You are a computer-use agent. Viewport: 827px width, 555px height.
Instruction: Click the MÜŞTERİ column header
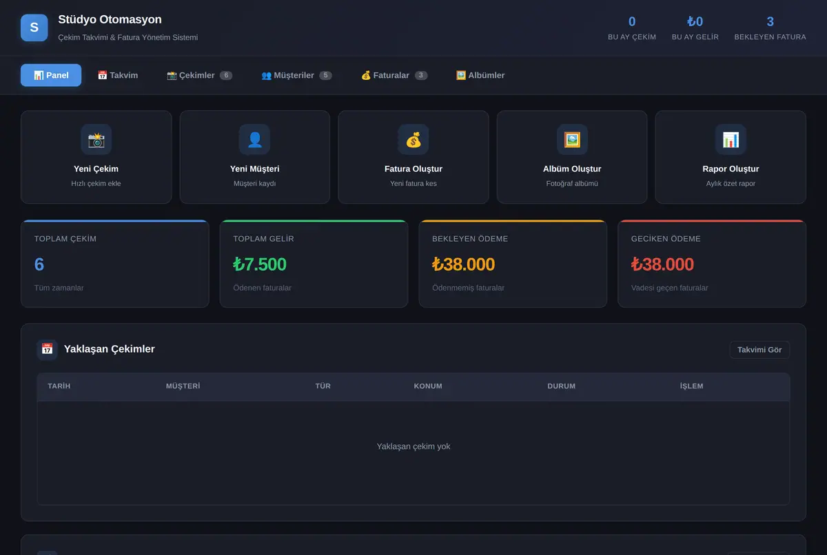[x=183, y=386]
